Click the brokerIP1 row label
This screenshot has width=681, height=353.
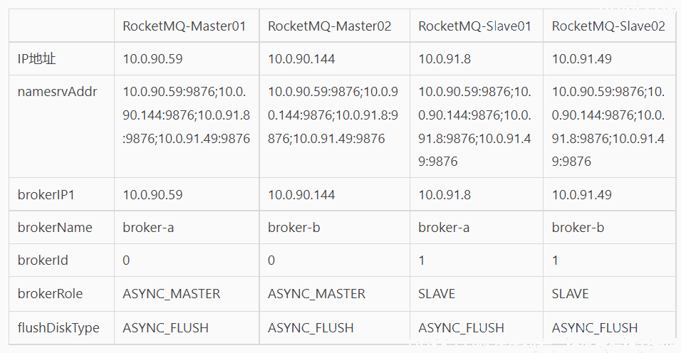click(x=46, y=195)
